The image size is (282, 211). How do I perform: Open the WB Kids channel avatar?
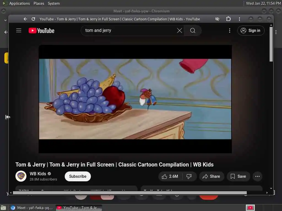pos(21,176)
